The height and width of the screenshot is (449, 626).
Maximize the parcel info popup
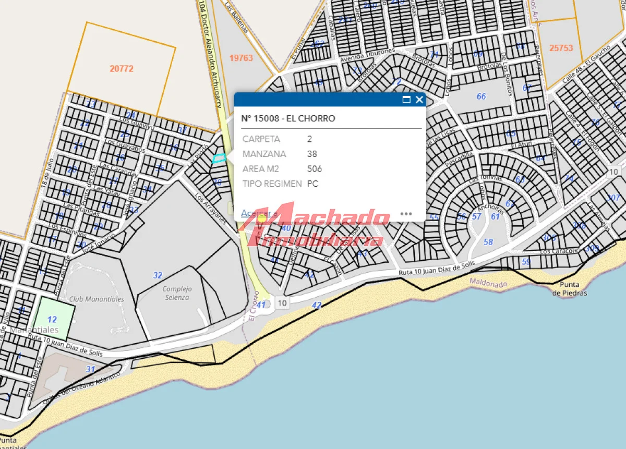406,100
